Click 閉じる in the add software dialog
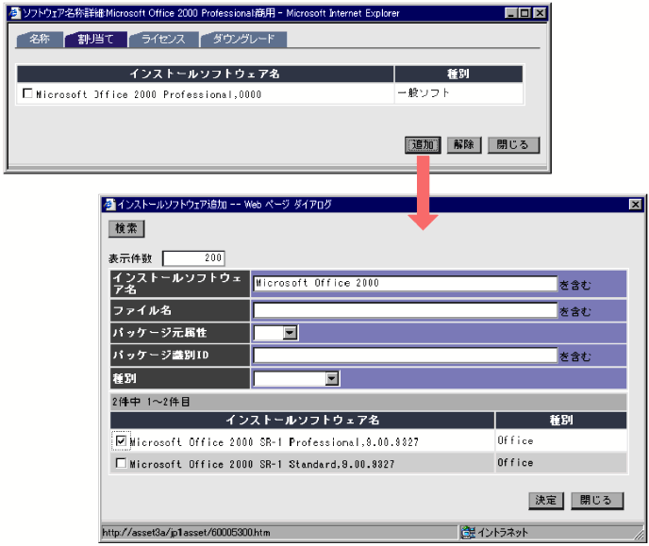The width and height of the screenshot is (649, 546). point(597,501)
